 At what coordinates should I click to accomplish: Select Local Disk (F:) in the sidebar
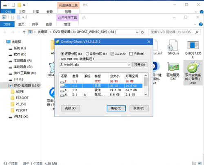tap(20, 61)
